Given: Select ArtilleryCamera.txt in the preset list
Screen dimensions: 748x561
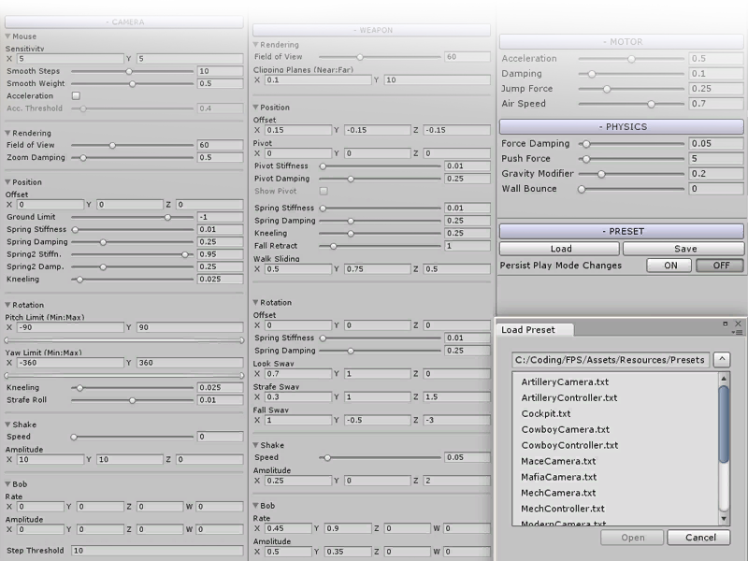Looking at the screenshot, I should pyautogui.click(x=565, y=381).
